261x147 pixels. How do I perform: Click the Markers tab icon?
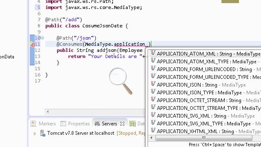click(33, 123)
